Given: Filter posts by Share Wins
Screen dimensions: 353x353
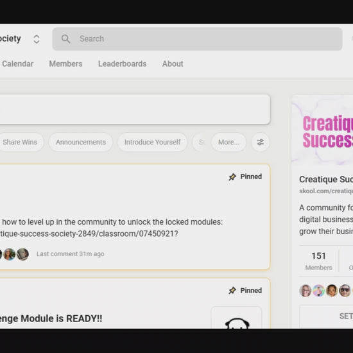Looking at the screenshot, I should (x=21, y=142).
